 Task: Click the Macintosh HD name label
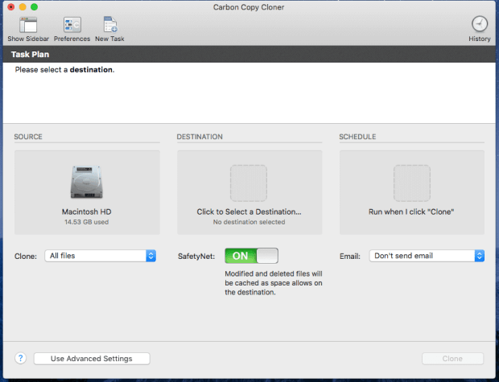pos(87,212)
